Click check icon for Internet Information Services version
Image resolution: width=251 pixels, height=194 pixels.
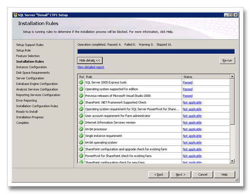coord(81,122)
